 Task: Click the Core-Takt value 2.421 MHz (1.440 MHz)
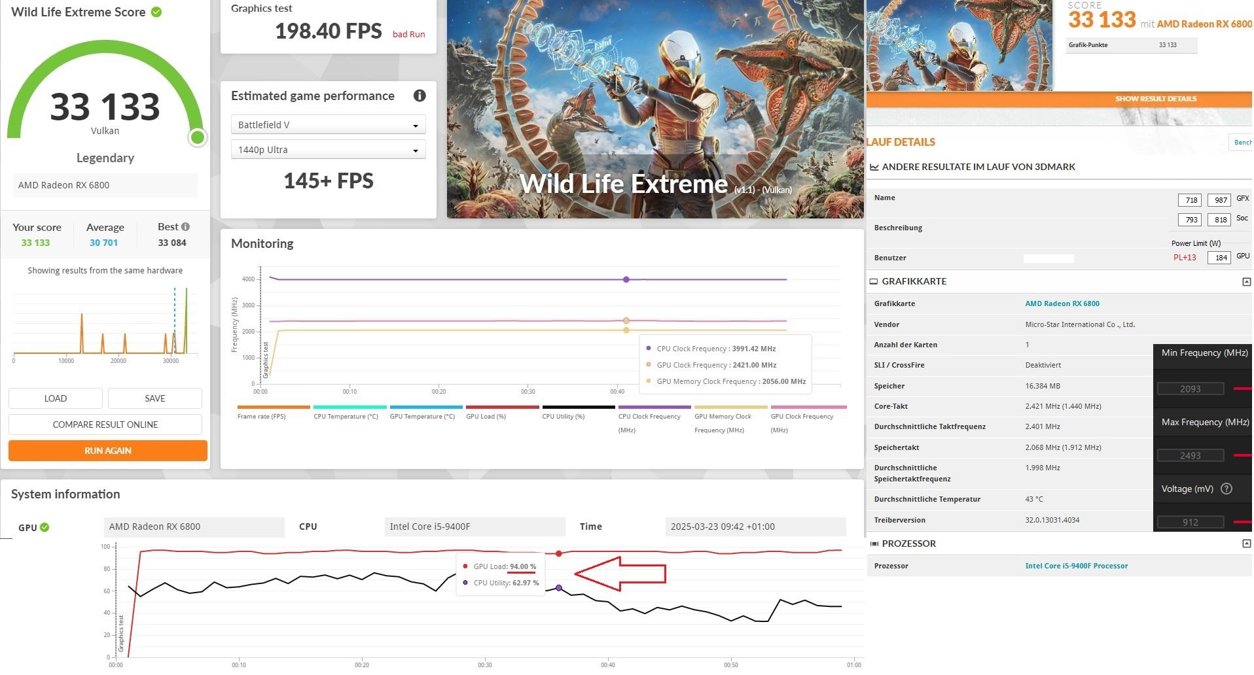[x=1063, y=406]
